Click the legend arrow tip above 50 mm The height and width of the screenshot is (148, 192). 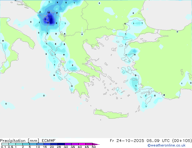(x=96, y=144)
